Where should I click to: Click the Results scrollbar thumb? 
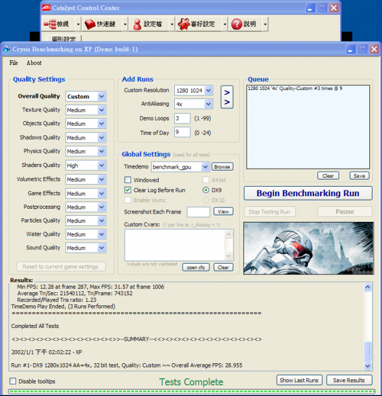(367, 351)
